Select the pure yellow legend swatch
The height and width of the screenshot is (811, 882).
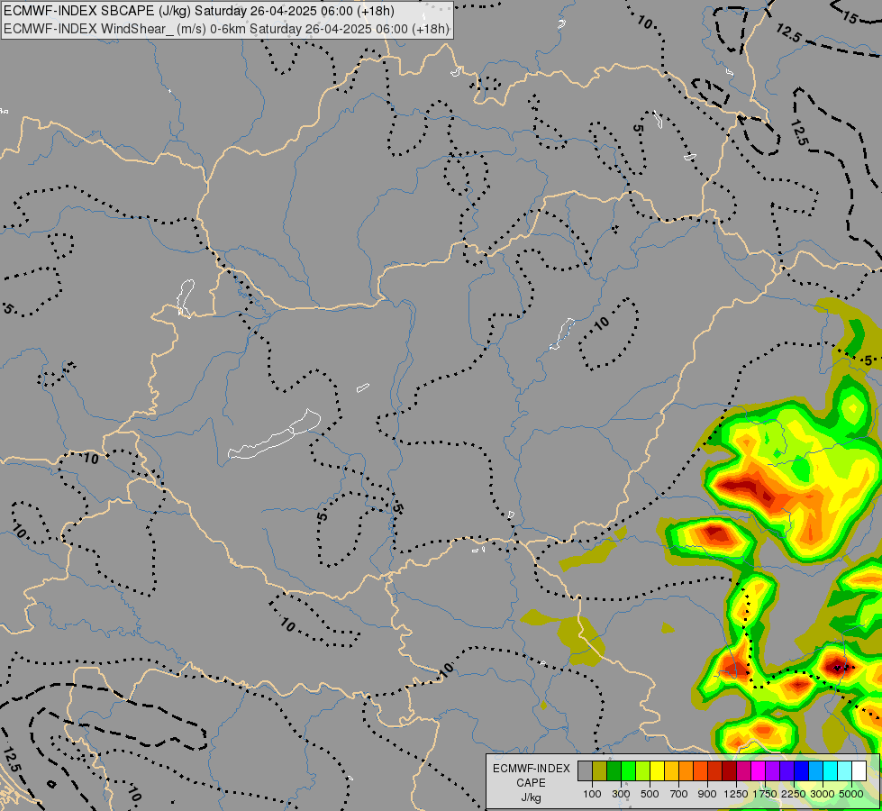657,770
